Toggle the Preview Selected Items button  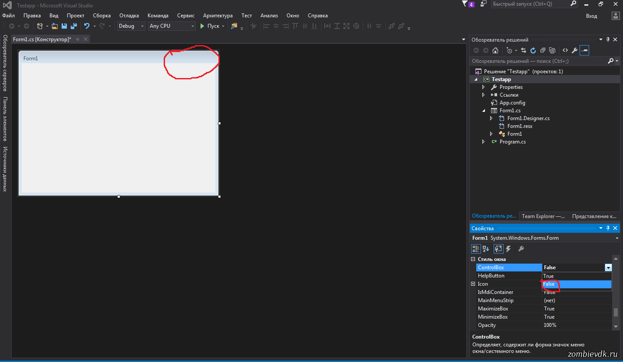(x=584, y=50)
